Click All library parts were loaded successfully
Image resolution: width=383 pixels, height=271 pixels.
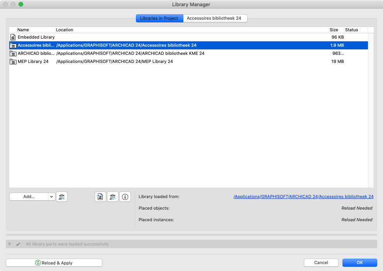click(x=67, y=244)
